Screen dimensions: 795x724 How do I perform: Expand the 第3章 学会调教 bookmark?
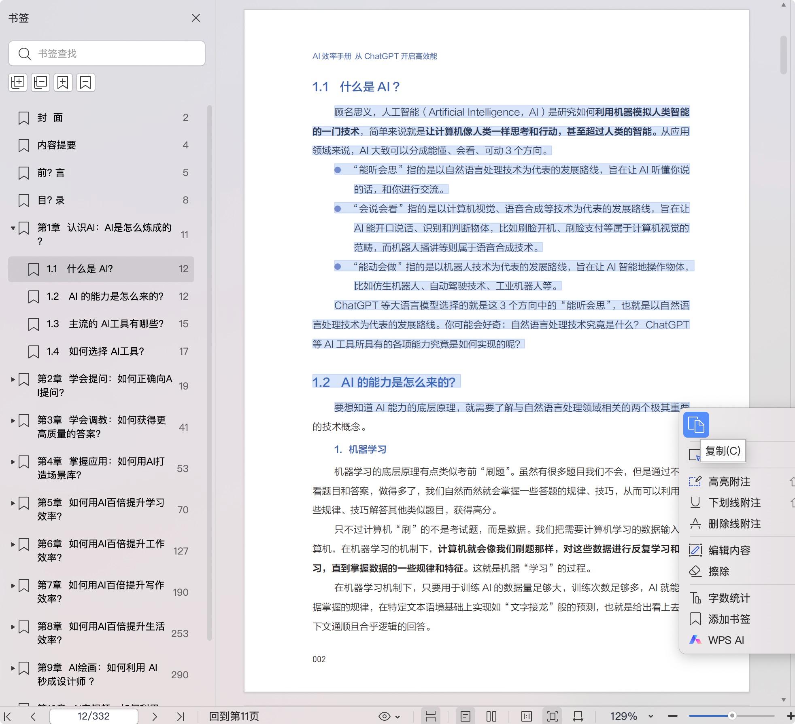click(13, 421)
